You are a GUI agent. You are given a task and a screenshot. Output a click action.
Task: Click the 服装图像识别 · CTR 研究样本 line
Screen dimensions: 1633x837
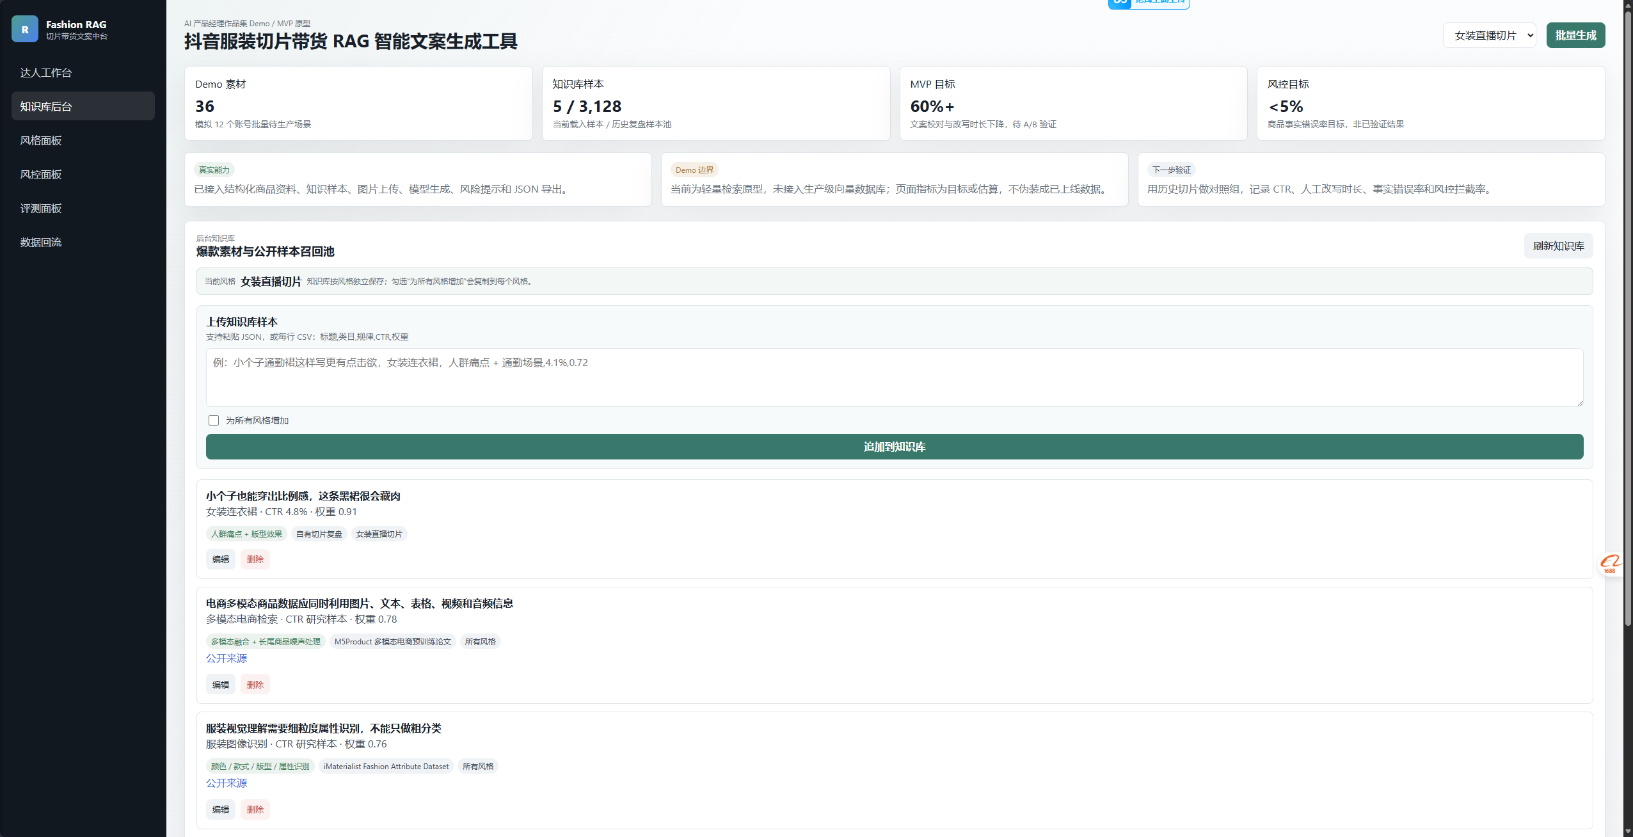pos(296,744)
